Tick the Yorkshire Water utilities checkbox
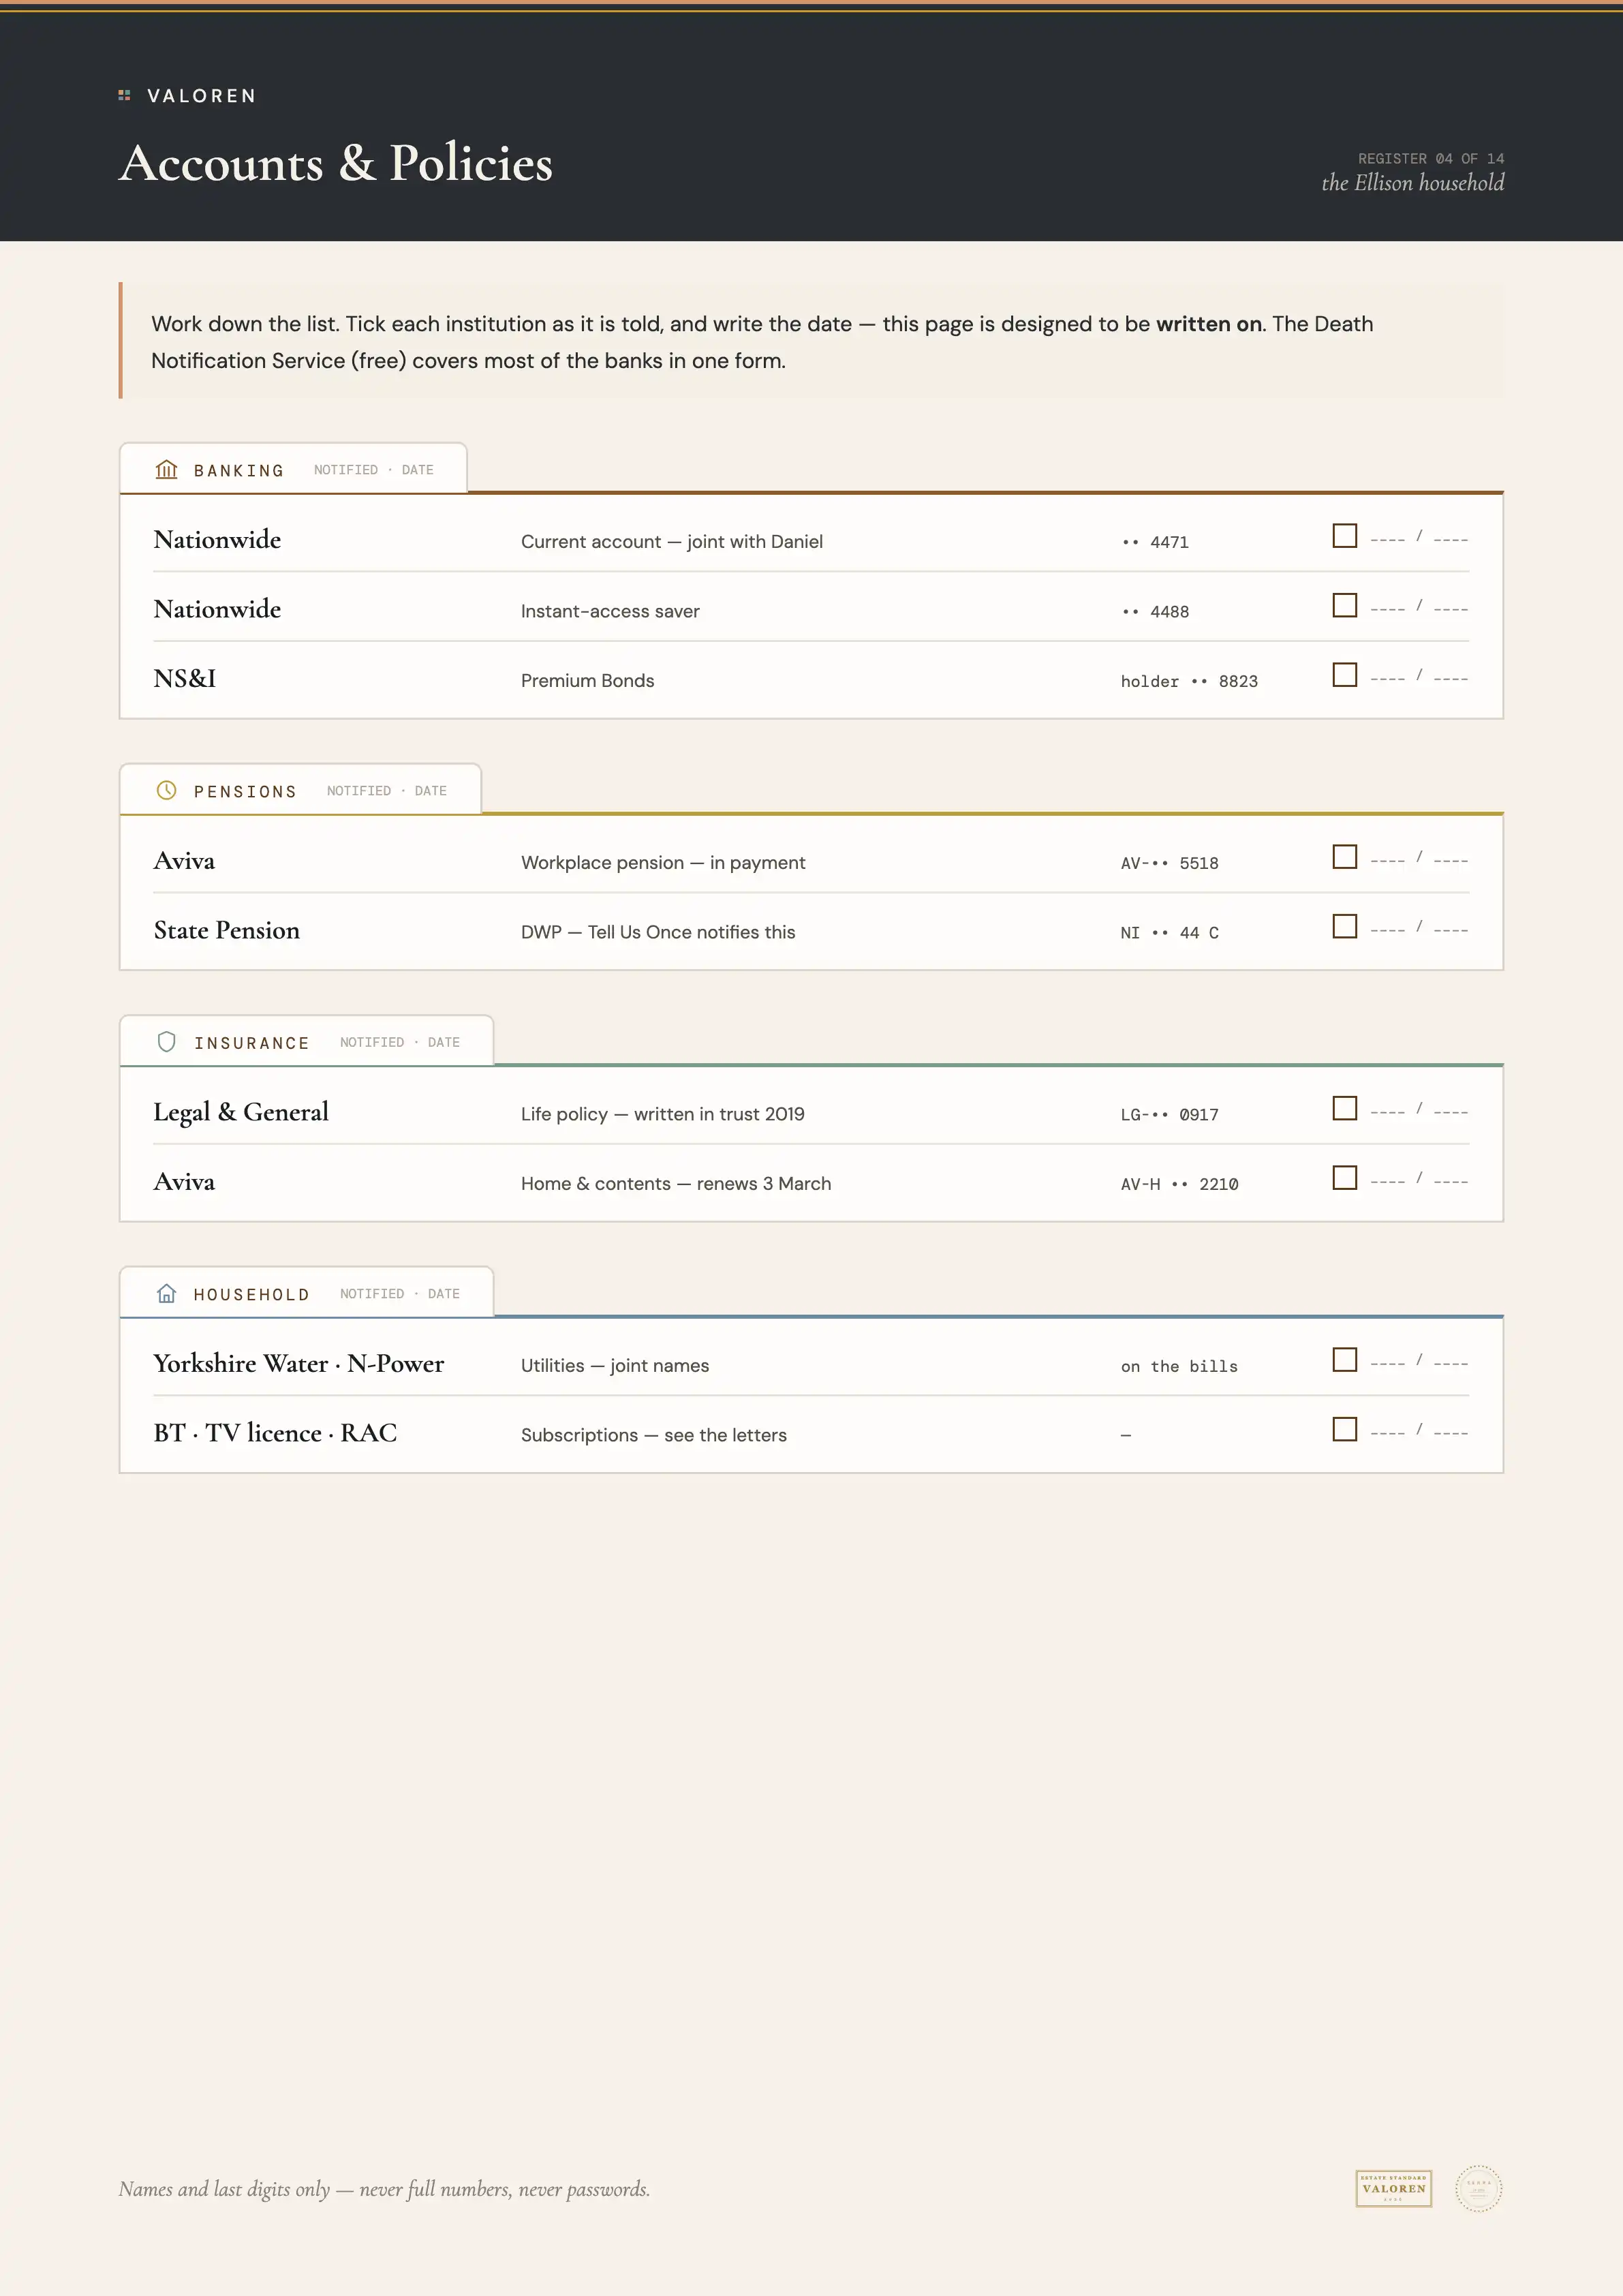The image size is (1623, 2296). [1345, 1360]
